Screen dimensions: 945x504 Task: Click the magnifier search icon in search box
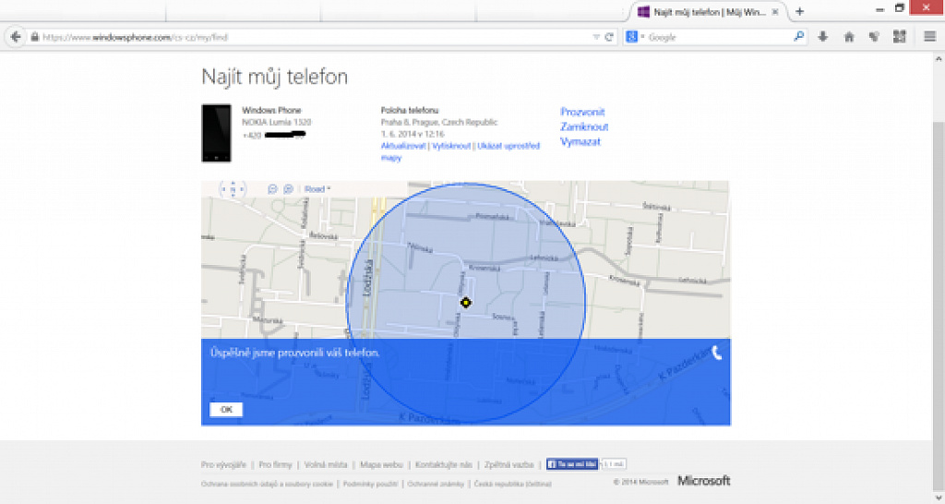pos(798,37)
